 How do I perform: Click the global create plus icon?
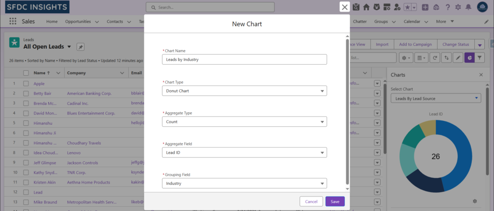tap(425, 7)
